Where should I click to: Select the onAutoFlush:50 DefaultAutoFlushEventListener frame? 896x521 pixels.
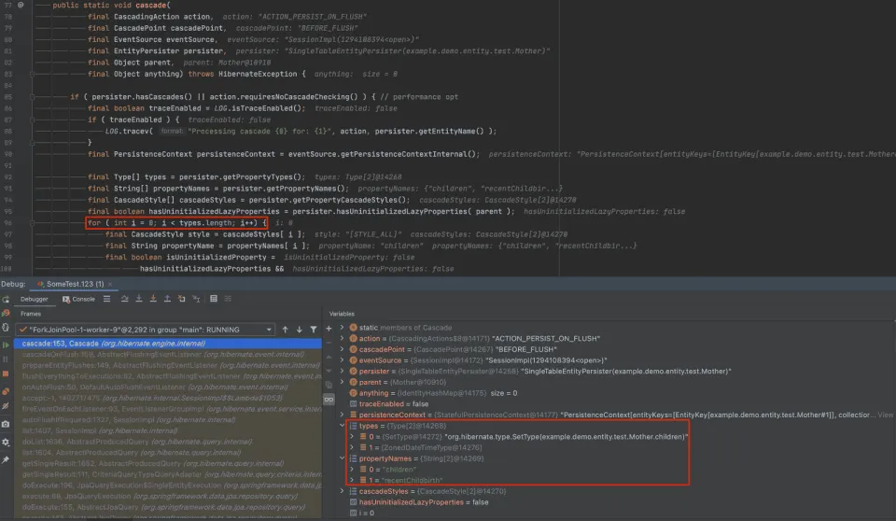168,387
